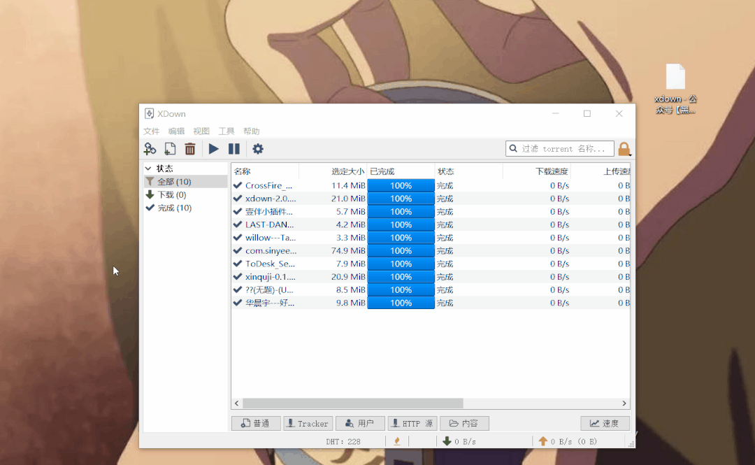Open the 帮助 menu

(x=252, y=131)
